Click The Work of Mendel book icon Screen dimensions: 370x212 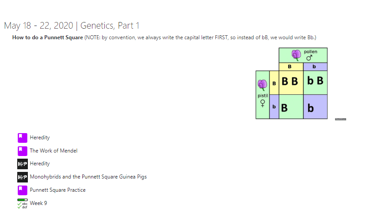tap(23, 151)
